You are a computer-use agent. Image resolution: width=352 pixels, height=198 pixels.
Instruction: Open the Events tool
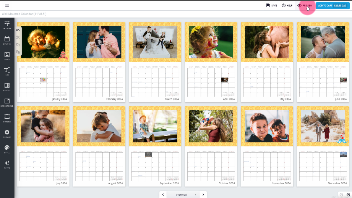click(x=7, y=40)
